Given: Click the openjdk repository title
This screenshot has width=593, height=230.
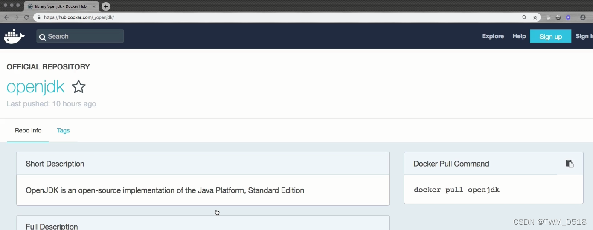Looking at the screenshot, I should pyautogui.click(x=35, y=86).
